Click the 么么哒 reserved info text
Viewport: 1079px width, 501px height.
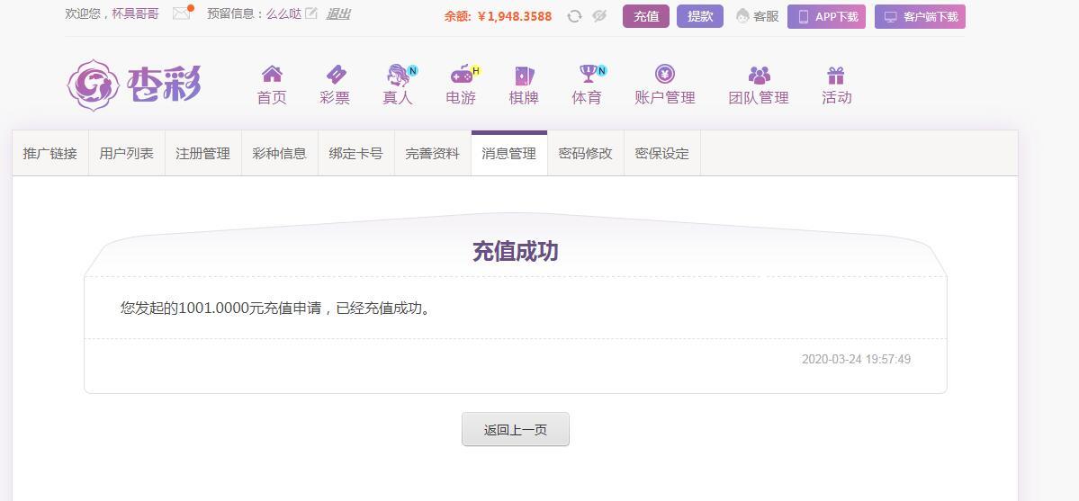click(x=284, y=13)
